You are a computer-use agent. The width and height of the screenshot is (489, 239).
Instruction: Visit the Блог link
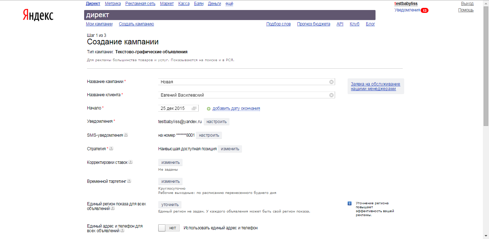point(371,24)
